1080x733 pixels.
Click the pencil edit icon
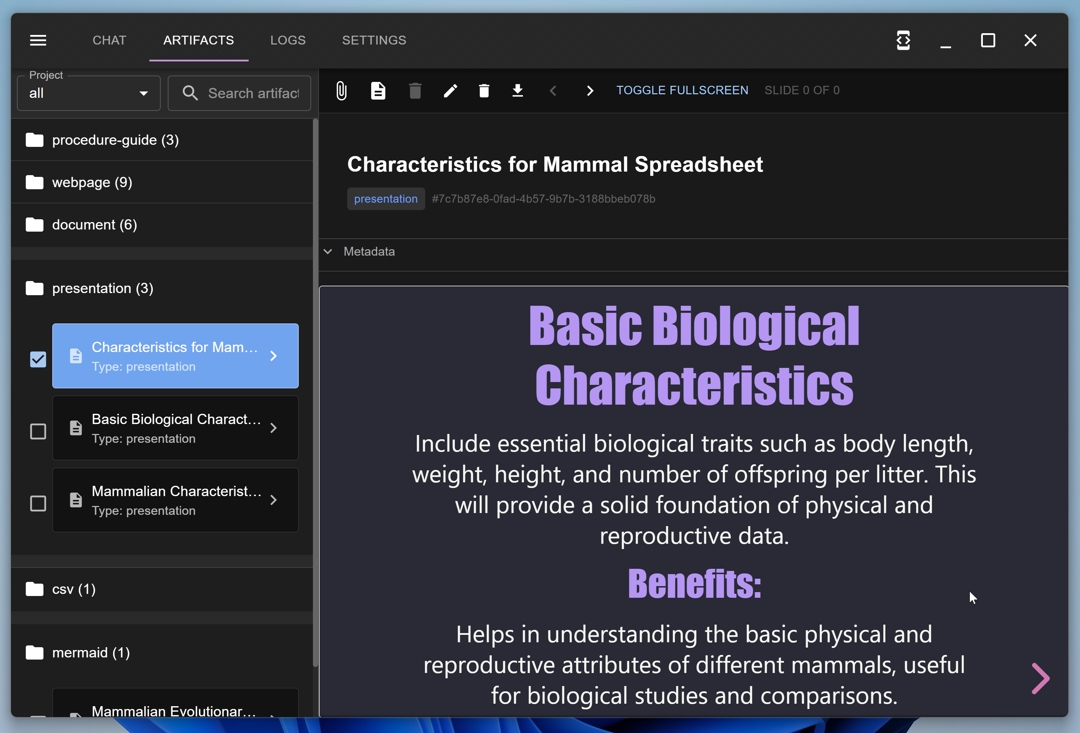[x=450, y=90]
